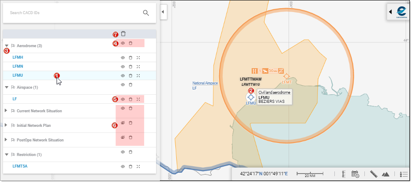Select the LFMT5A restriction item
The height and width of the screenshot is (183, 412).
coord(20,166)
